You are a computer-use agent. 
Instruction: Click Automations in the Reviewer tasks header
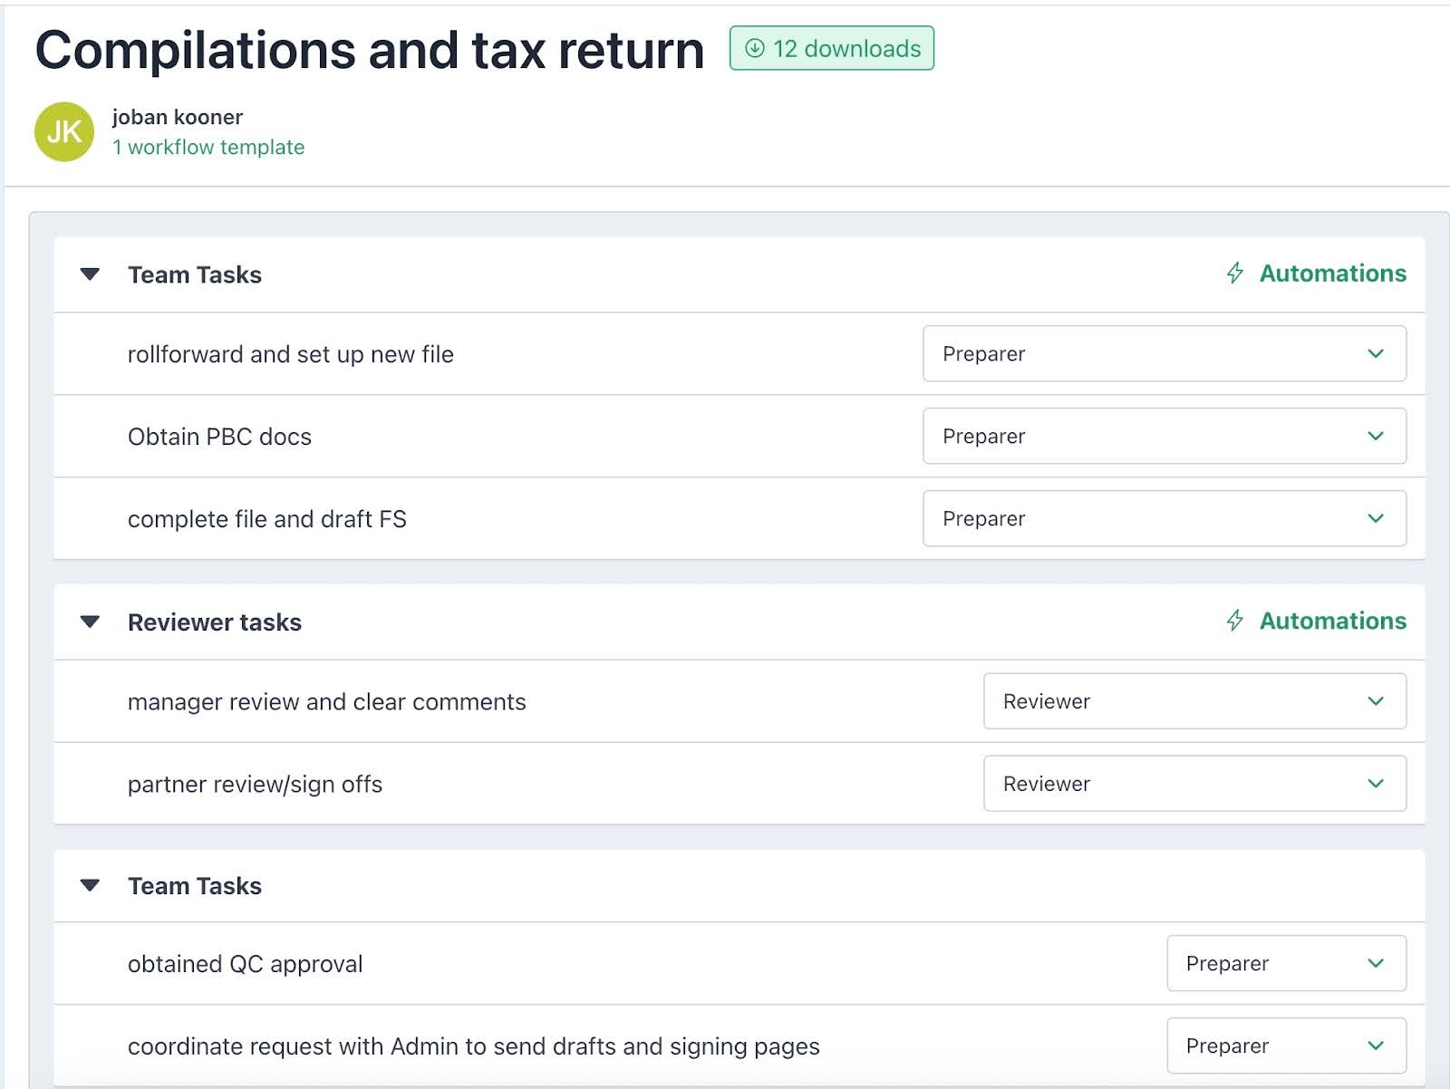pos(1332,622)
